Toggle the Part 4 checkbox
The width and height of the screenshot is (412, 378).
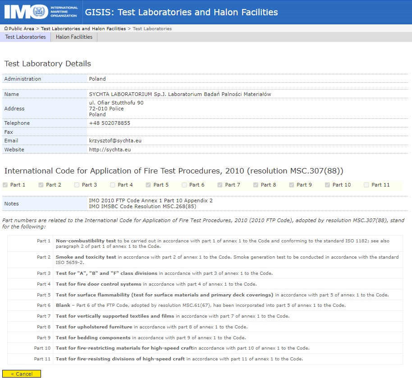point(112,185)
